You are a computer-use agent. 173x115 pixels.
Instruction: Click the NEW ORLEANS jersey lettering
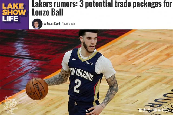click(x=82, y=74)
